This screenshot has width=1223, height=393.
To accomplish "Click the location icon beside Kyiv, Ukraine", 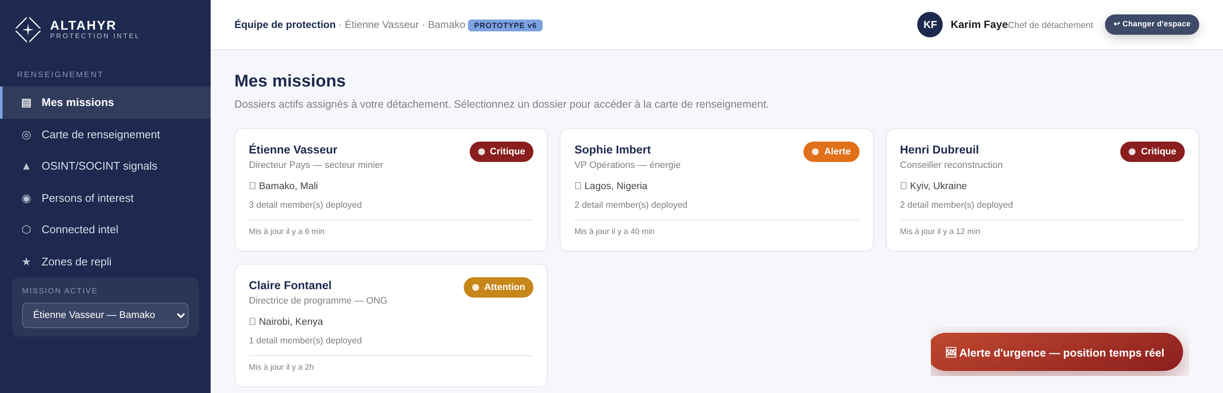I will tap(904, 186).
